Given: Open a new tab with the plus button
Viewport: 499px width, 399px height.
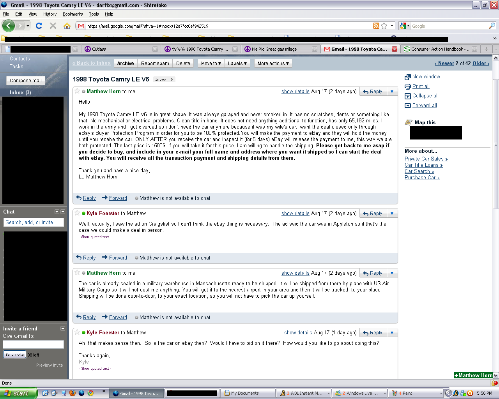Looking at the screenshot, I should [x=486, y=49].
